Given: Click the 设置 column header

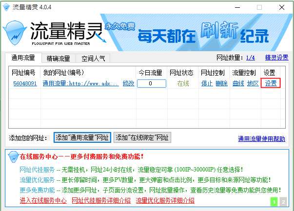Looking at the screenshot, I should pyautogui.click(x=270, y=73).
